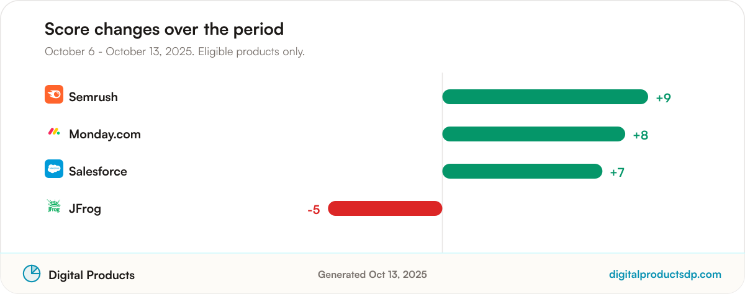Select the JFrog product name
The image size is (745, 294).
pos(85,208)
